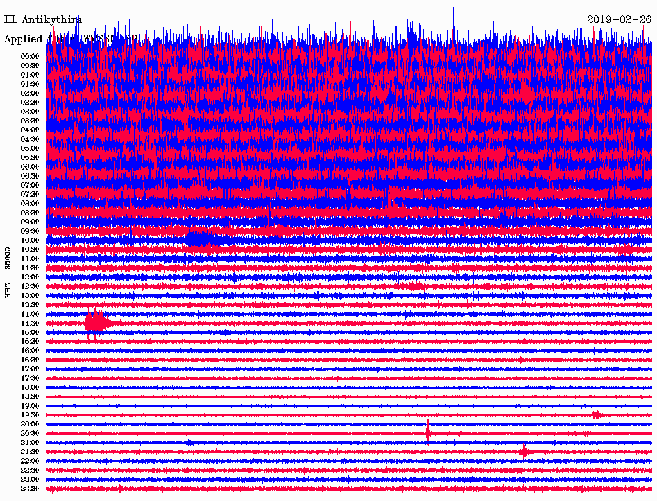Click the small blue burst on the 21:00 trace
This screenshot has width=657, height=501.
189,443
